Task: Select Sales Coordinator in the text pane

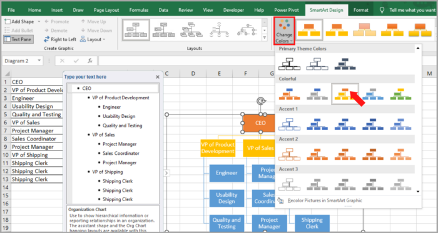Action: pos(121,153)
